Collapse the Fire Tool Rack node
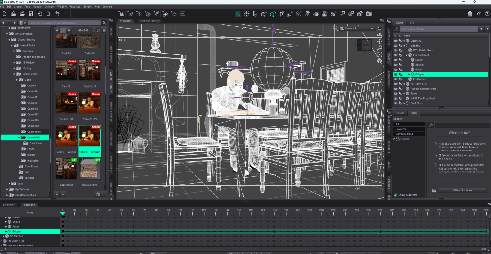 point(406,55)
